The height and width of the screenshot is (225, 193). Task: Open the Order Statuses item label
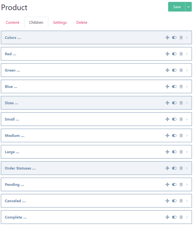tap(20, 168)
